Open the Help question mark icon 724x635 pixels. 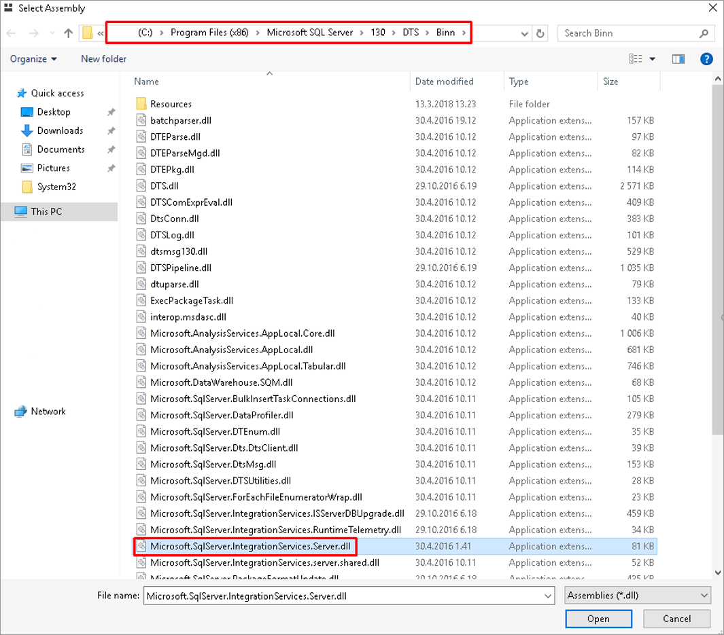coord(706,59)
